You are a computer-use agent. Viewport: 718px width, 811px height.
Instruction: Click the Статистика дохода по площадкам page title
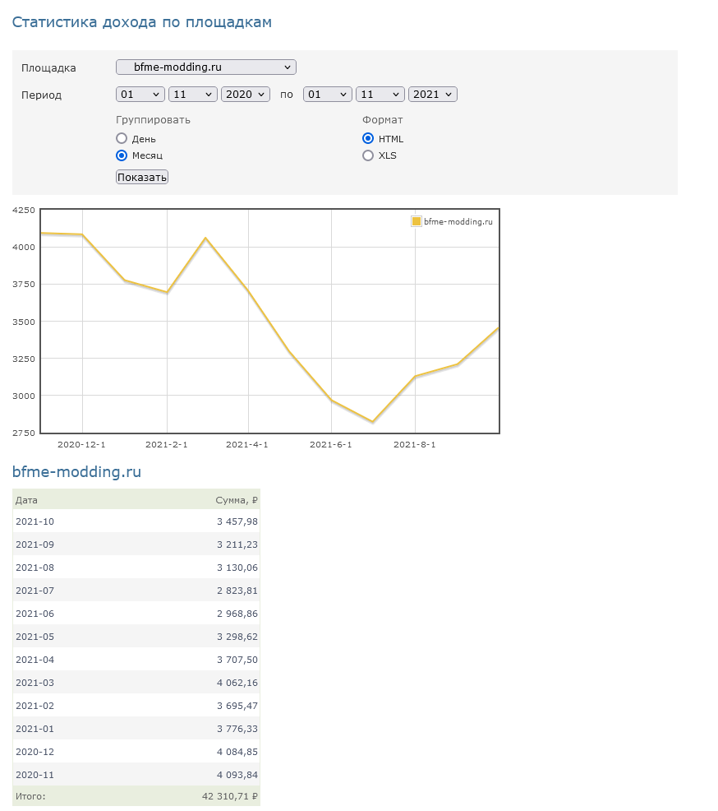(141, 22)
